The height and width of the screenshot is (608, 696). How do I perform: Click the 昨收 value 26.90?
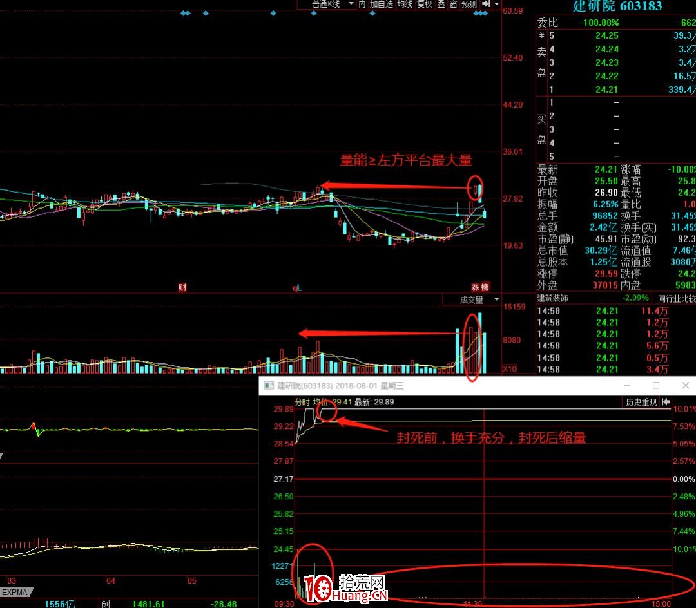coord(606,193)
